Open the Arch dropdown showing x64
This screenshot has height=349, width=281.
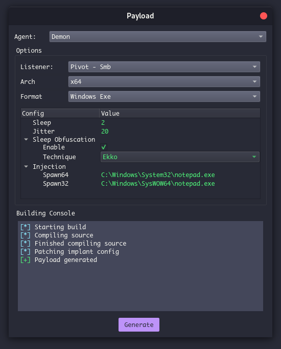click(x=164, y=82)
